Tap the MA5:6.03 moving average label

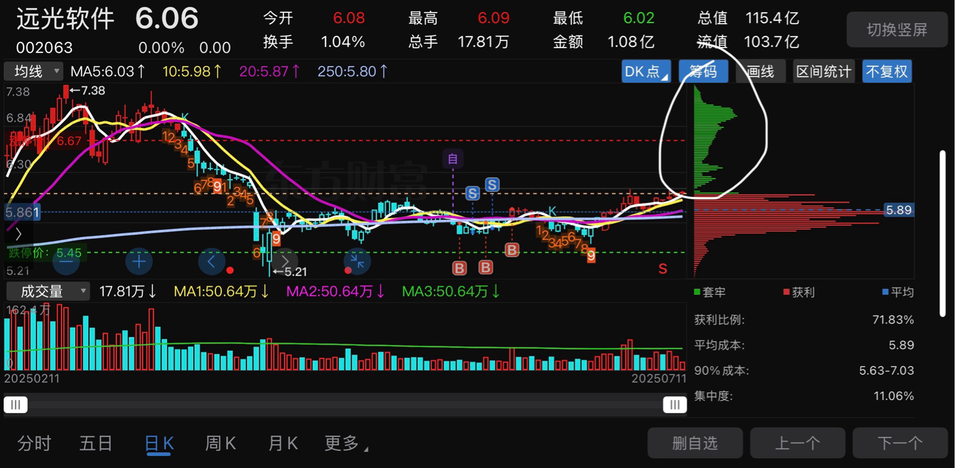tap(108, 71)
